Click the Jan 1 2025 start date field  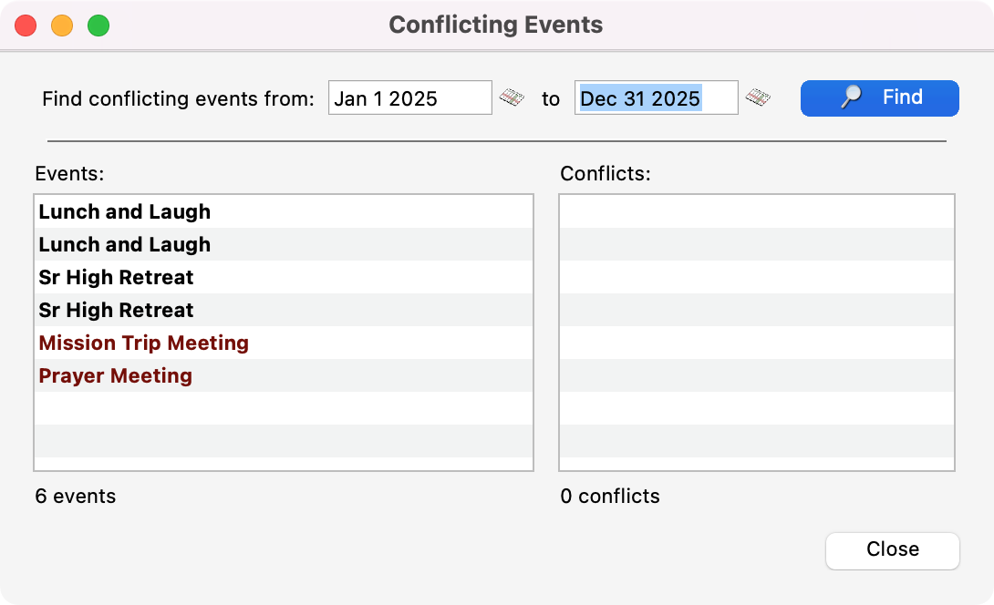(x=409, y=97)
